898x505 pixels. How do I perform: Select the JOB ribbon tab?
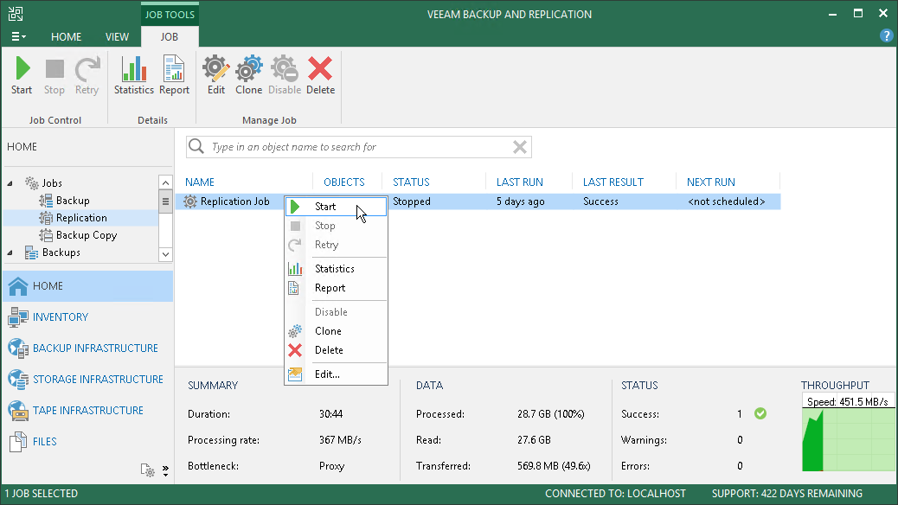(170, 36)
